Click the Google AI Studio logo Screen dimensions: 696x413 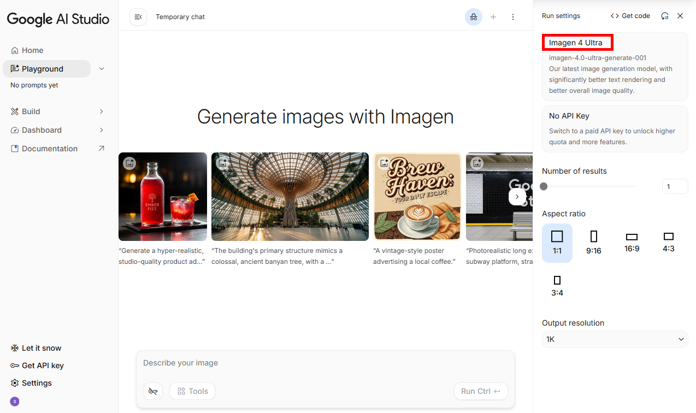[x=58, y=19]
